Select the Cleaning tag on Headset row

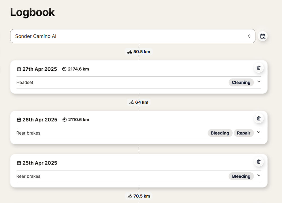(241, 82)
